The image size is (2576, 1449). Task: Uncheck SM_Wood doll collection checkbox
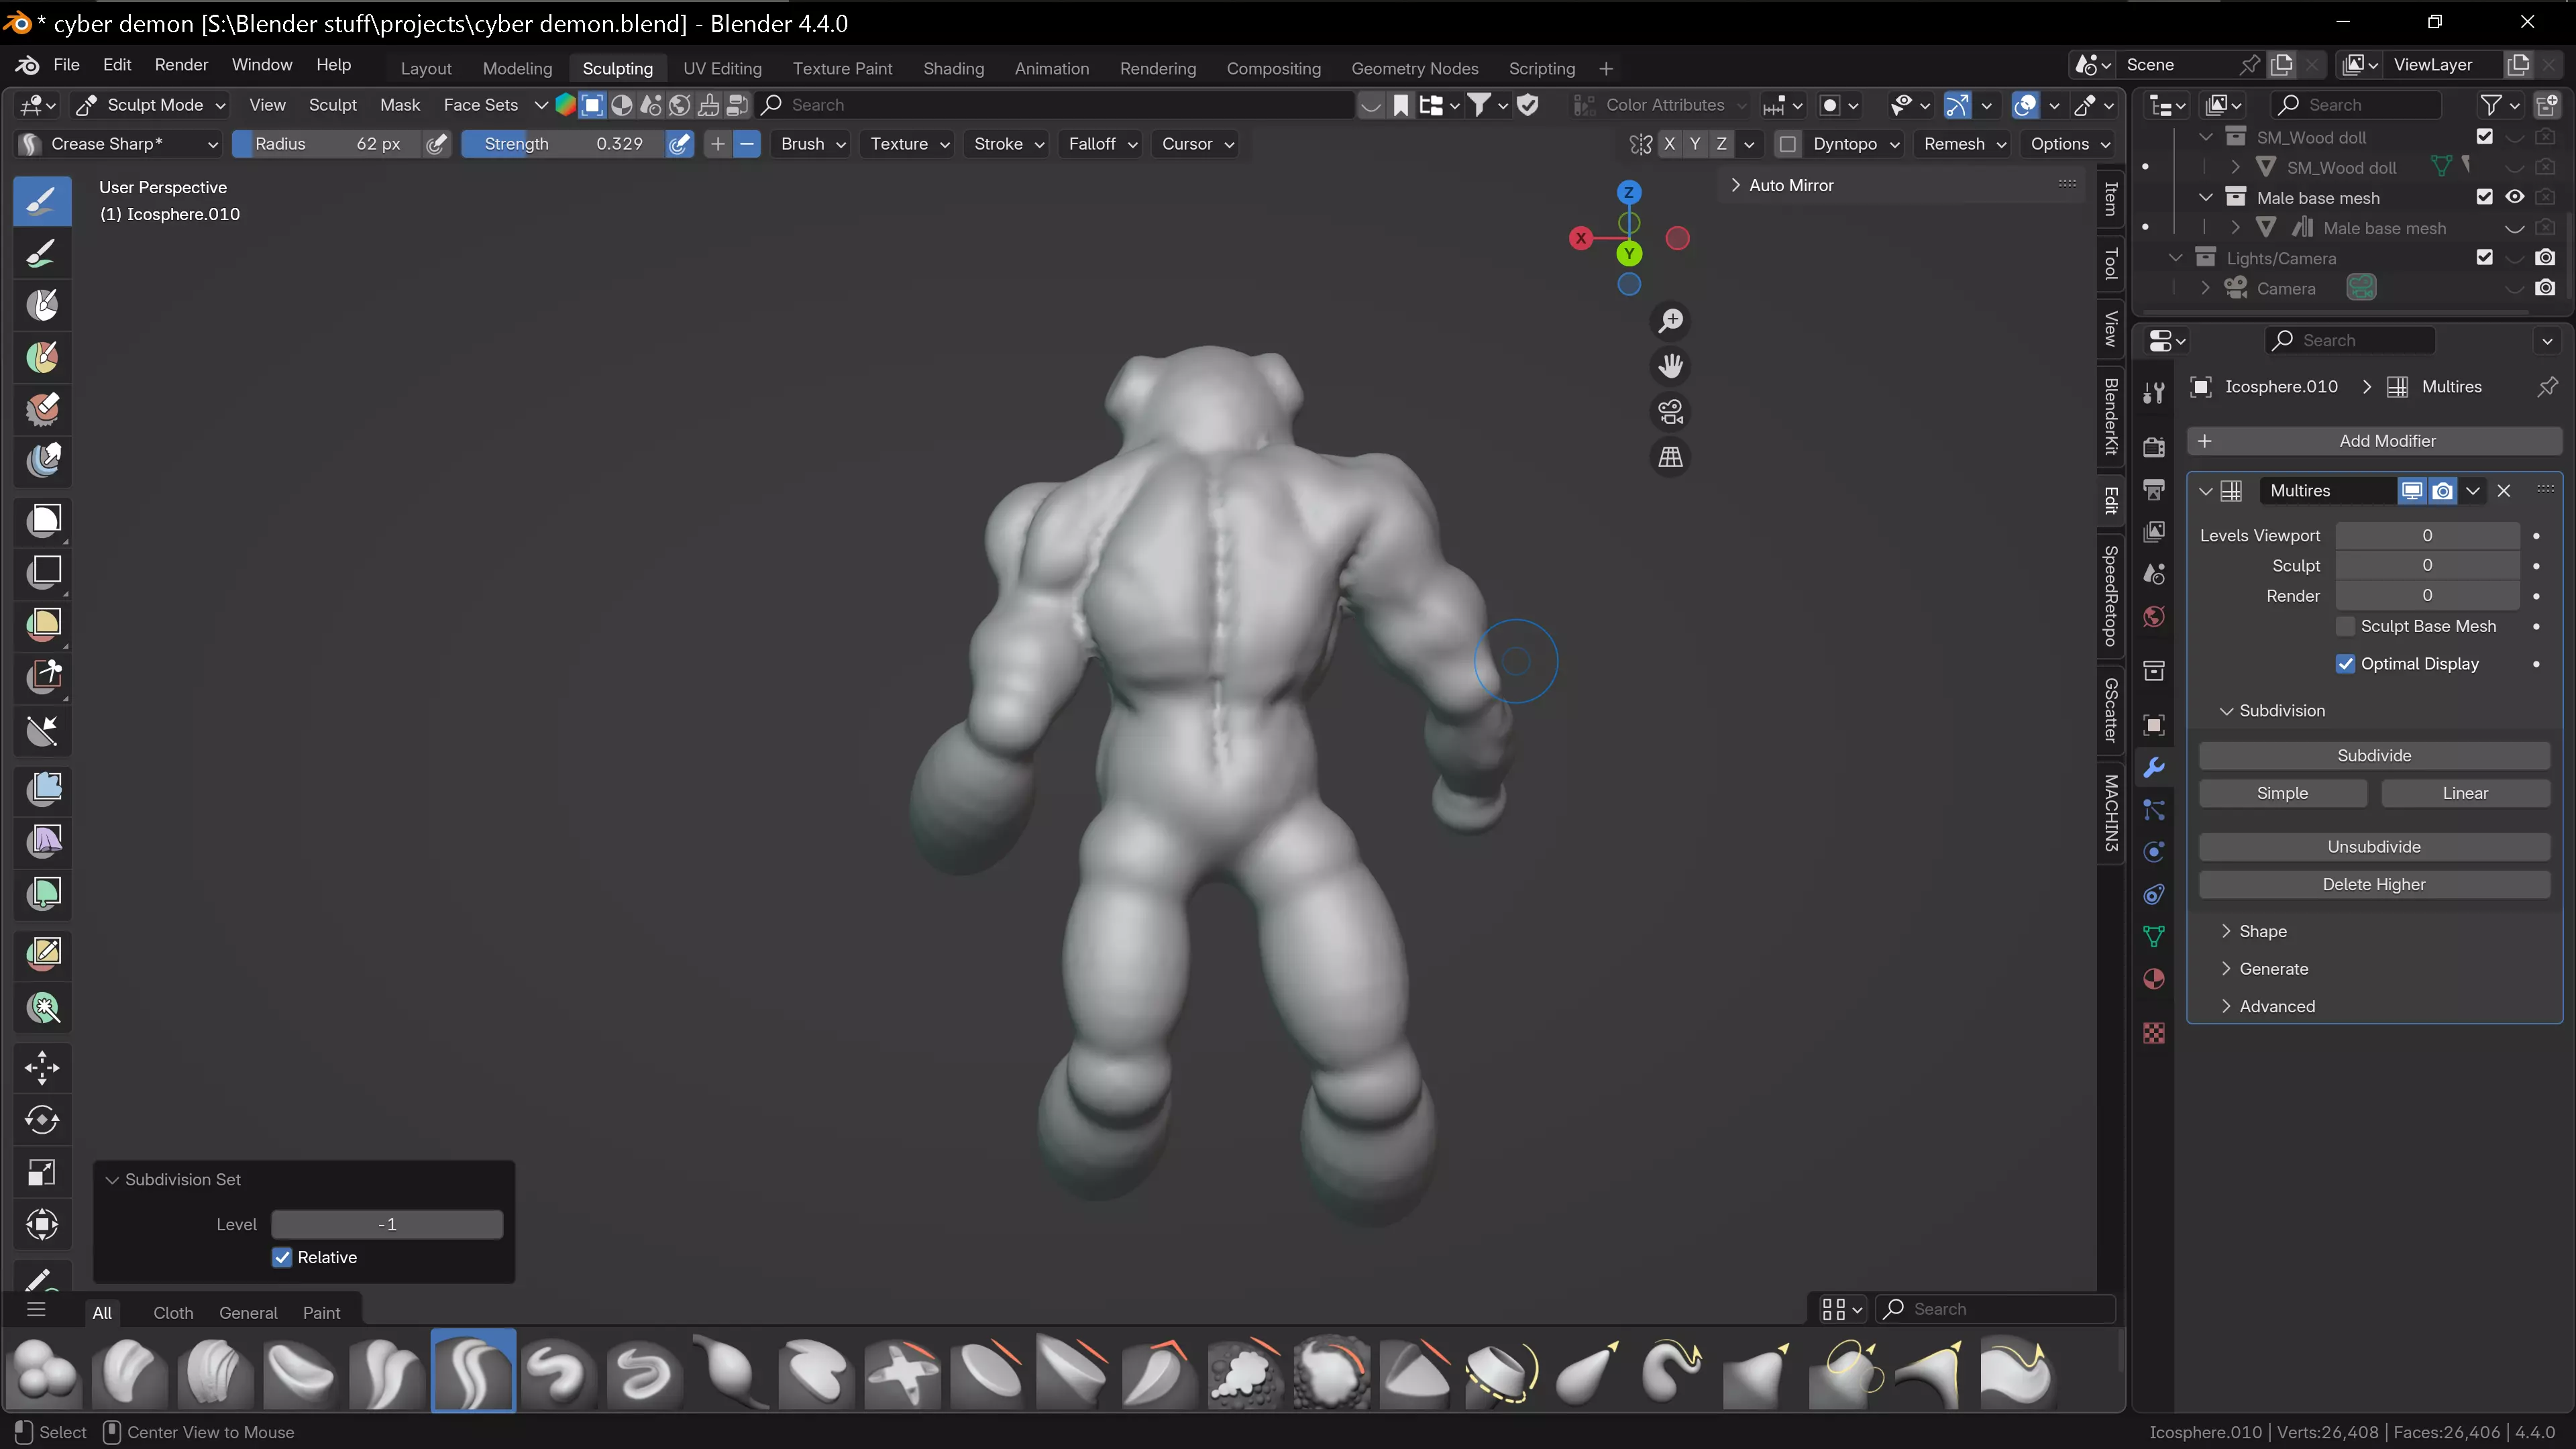coord(2485,136)
